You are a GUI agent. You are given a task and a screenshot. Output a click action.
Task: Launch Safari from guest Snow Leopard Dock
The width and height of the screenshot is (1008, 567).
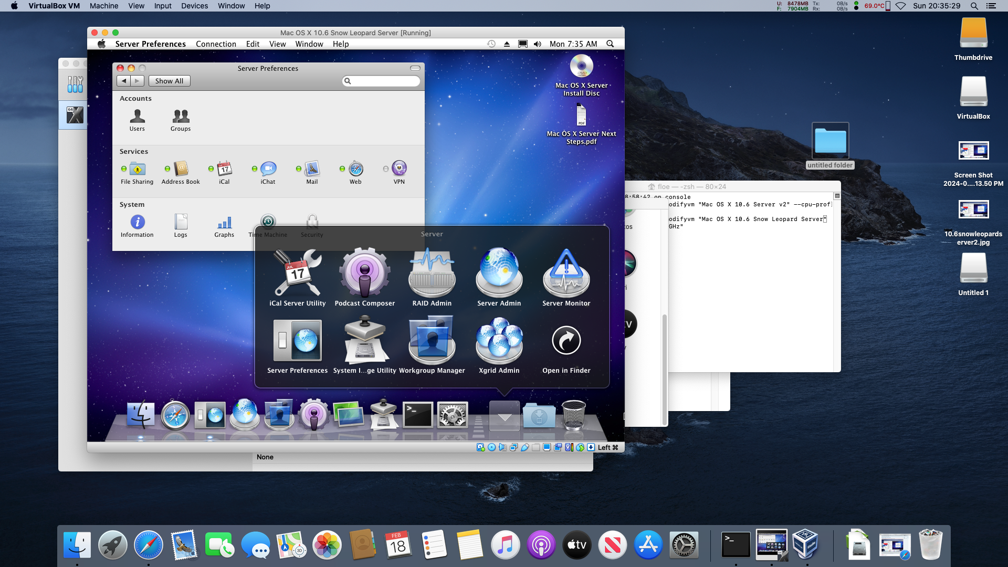coord(175,415)
